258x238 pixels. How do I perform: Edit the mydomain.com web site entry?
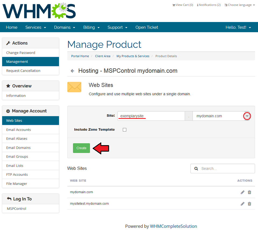click(x=242, y=192)
